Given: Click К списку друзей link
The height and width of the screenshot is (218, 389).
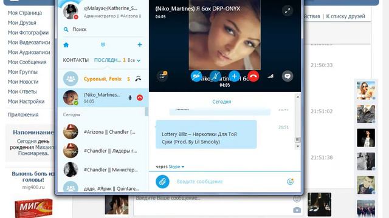Looking at the screenshot, I should click(x=346, y=16).
